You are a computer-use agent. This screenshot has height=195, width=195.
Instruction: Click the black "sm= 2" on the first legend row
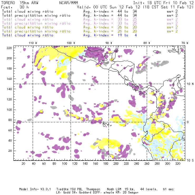point(172,11)
